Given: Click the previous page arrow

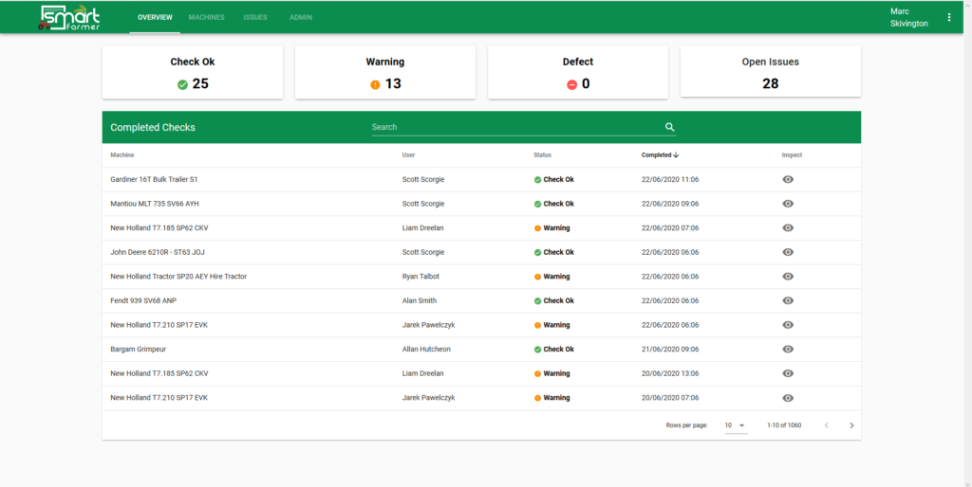Looking at the screenshot, I should click(x=827, y=425).
